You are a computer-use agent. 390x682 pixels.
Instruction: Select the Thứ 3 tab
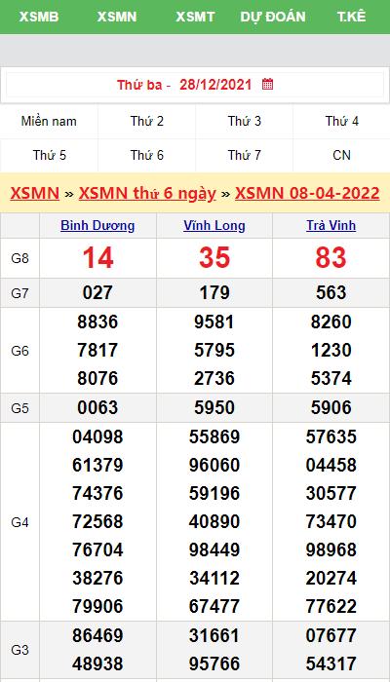(244, 121)
